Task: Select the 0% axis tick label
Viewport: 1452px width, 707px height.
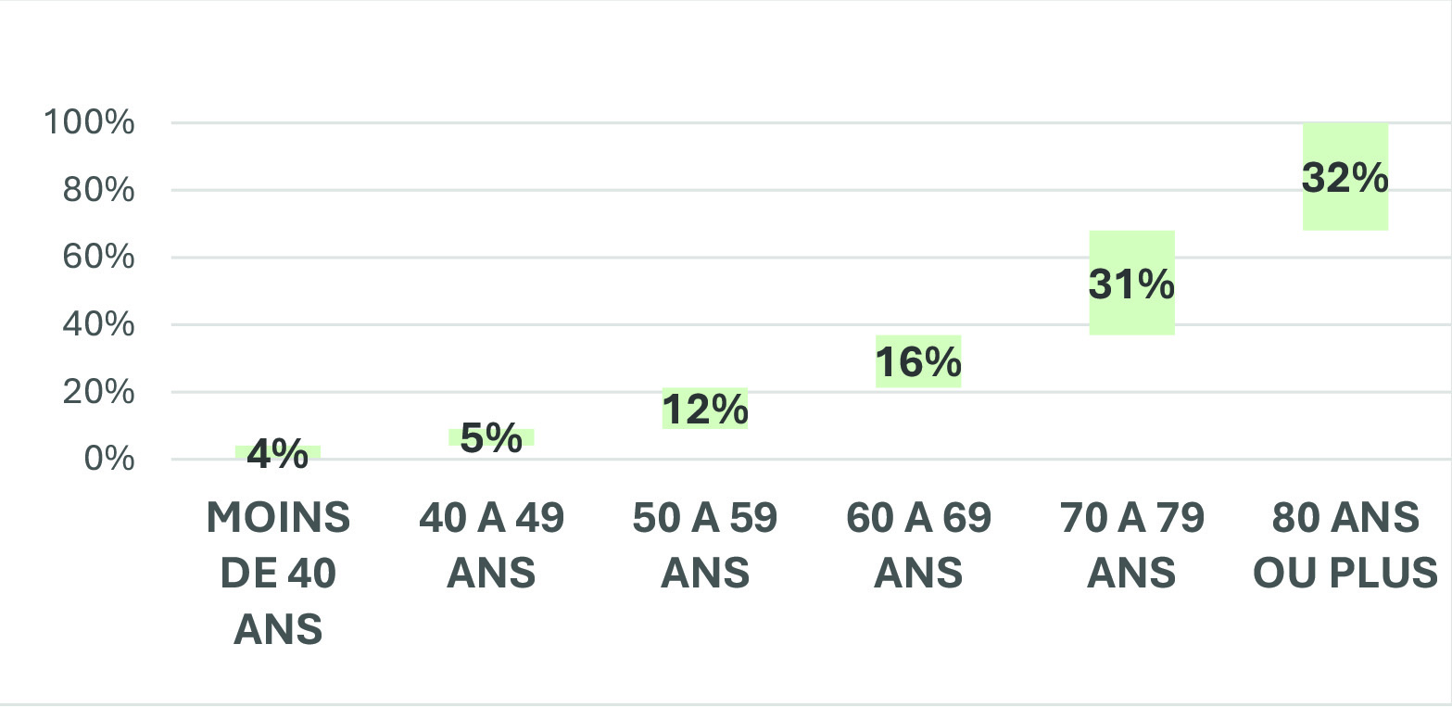Action: (x=109, y=459)
